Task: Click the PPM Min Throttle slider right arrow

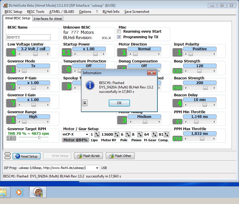Action: (215, 122)
